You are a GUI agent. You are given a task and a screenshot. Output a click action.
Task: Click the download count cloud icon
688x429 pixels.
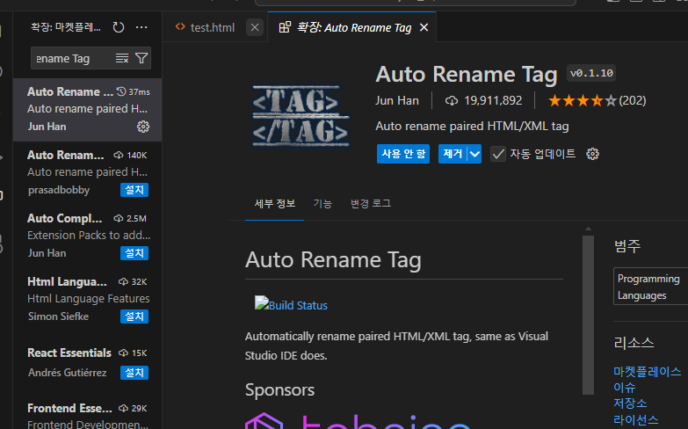pos(452,101)
